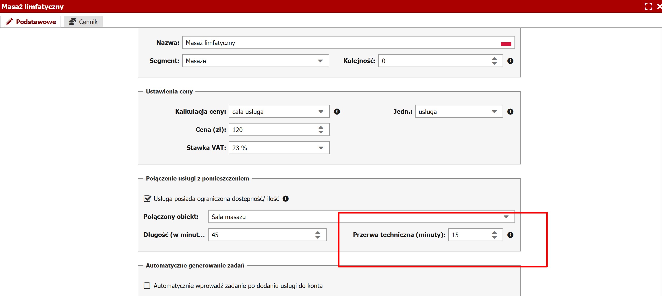Expand Połączony obiekt dropdown list

pyautogui.click(x=506, y=217)
